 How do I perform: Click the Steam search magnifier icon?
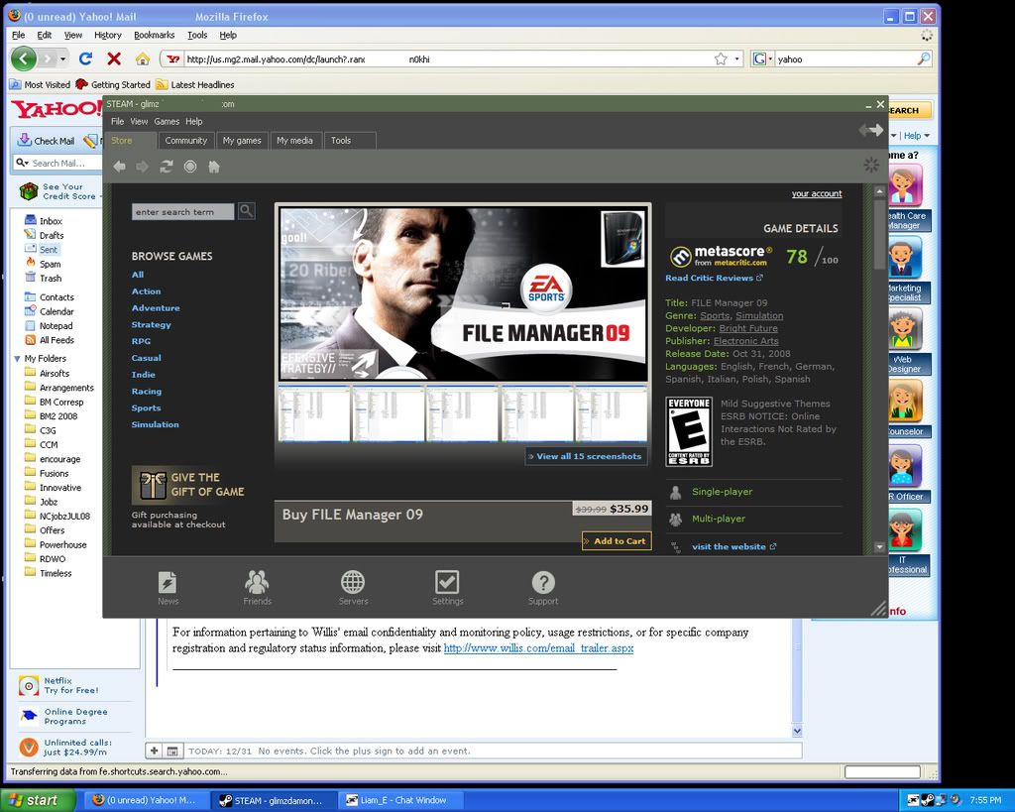pyautogui.click(x=247, y=210)
